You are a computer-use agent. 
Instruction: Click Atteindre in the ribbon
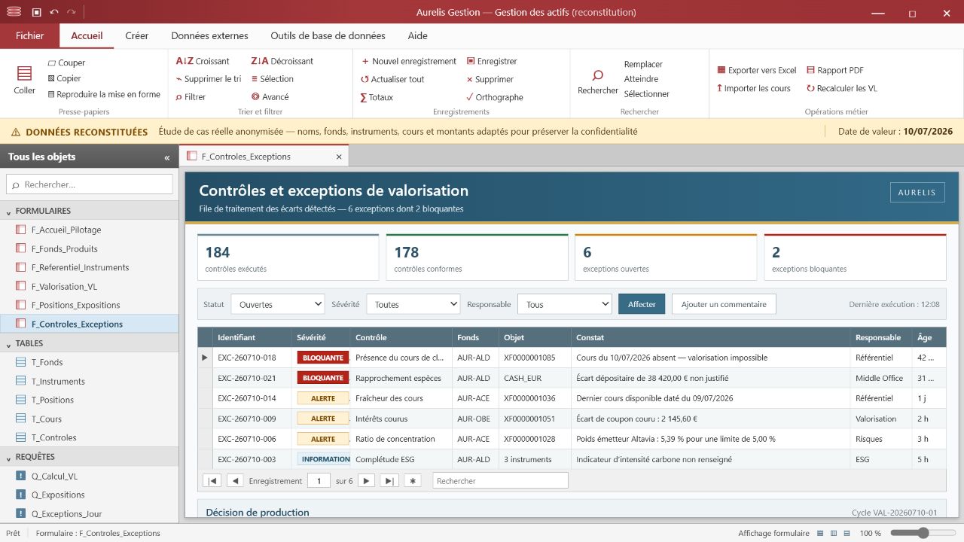pyautogui.click(x=641, y=79)
